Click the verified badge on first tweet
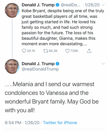 click(x=57, y=5)
